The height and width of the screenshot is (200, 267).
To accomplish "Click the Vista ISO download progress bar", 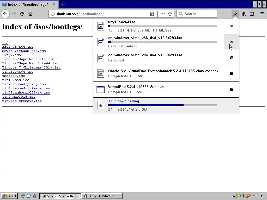I will [163, 42].
